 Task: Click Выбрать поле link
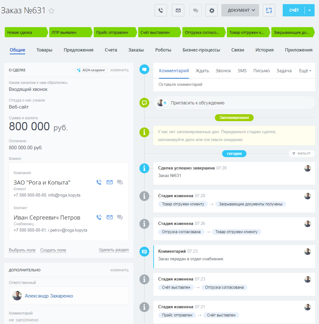pyautogui.click(x=22, y=250)
